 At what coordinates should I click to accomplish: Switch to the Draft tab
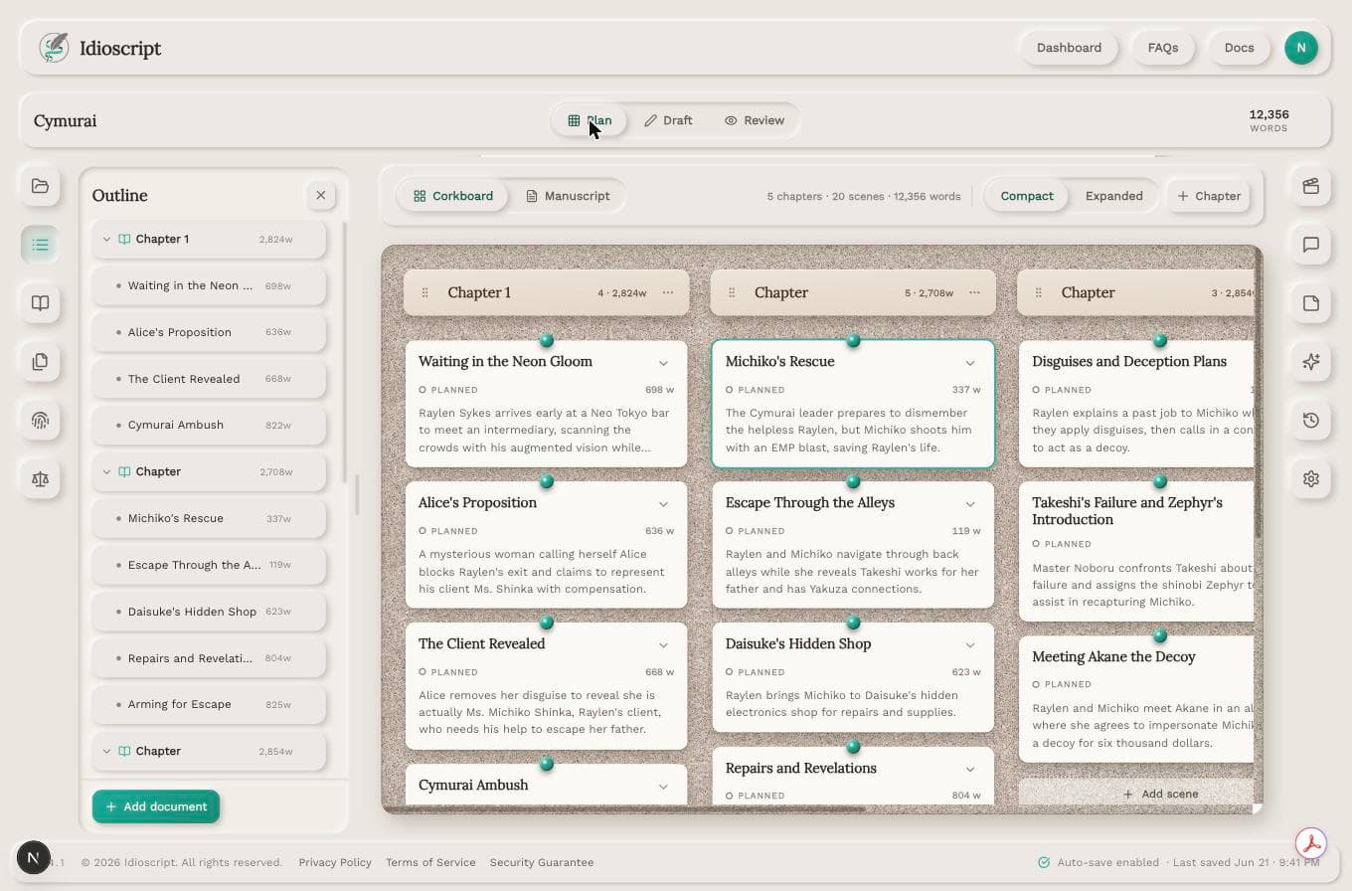pos(668,120)
